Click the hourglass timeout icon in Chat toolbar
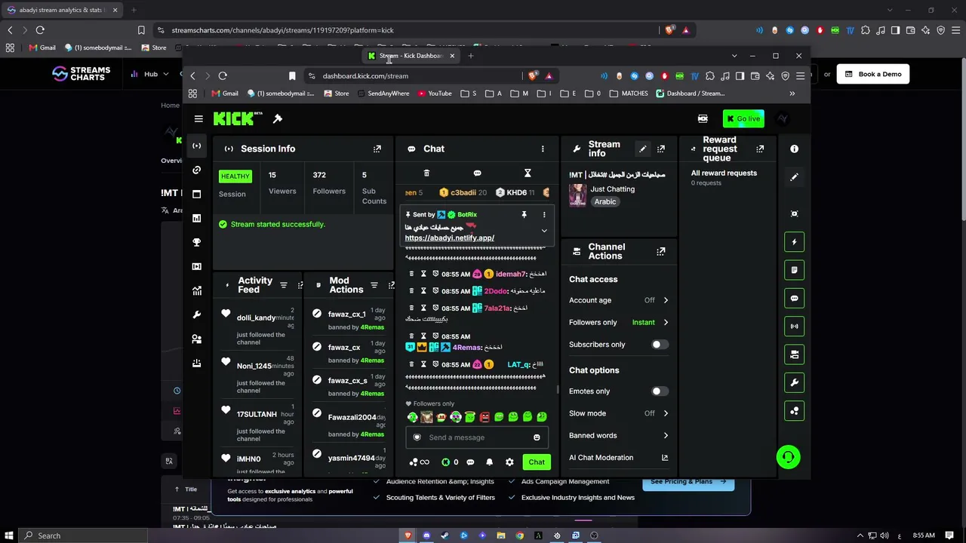 528,173
